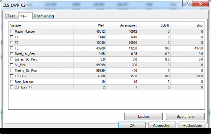Open the Optimierung tab

point(44,16)
